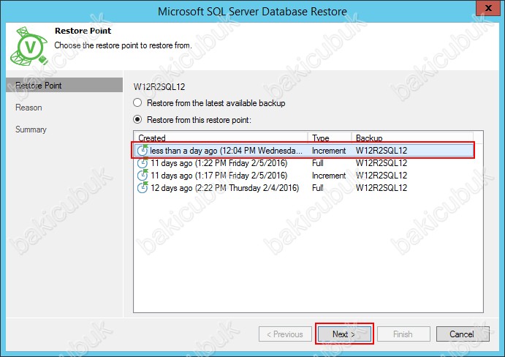
Task: Click 'Choose the restore point to restore from.' text
Action: (123, 45)
